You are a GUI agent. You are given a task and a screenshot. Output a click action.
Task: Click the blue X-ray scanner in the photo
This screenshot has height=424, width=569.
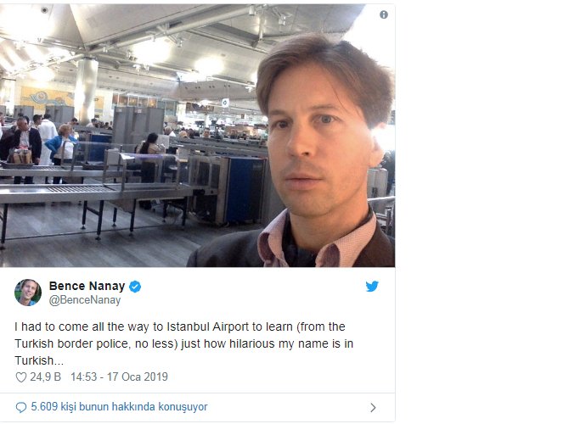(x=244, y=190)
